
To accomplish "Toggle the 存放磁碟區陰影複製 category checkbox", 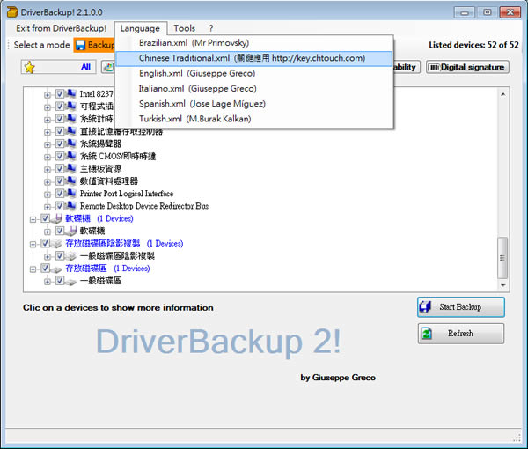I will tap(45, 243).
